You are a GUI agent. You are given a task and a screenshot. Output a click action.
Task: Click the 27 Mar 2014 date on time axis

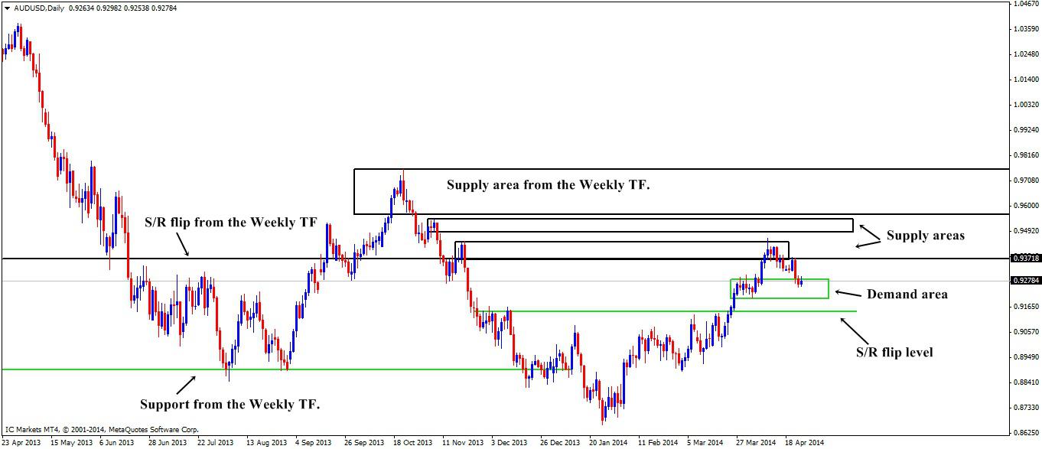tap(755, 443)
